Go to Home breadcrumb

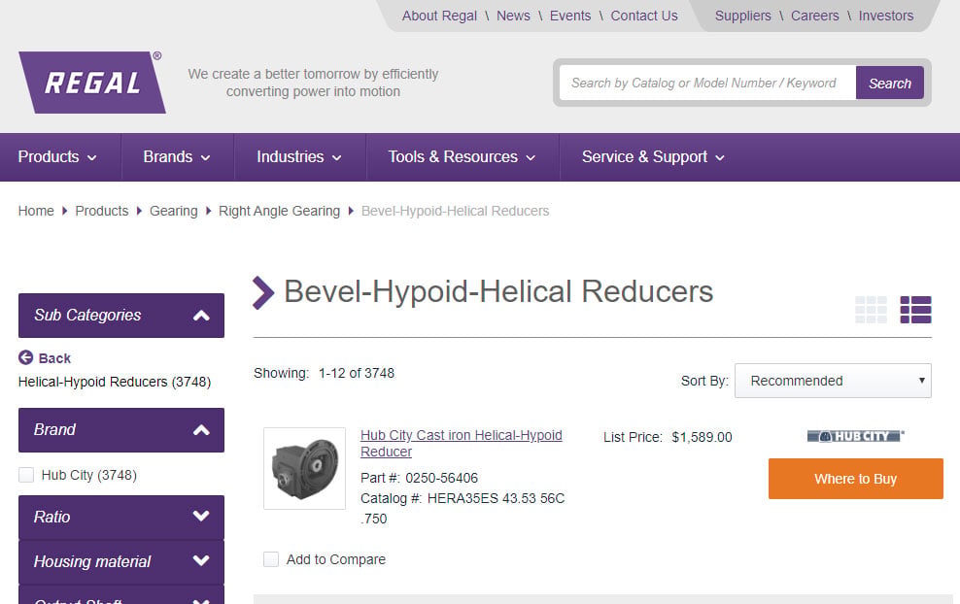pyautogui.click(x=36, y=211)
